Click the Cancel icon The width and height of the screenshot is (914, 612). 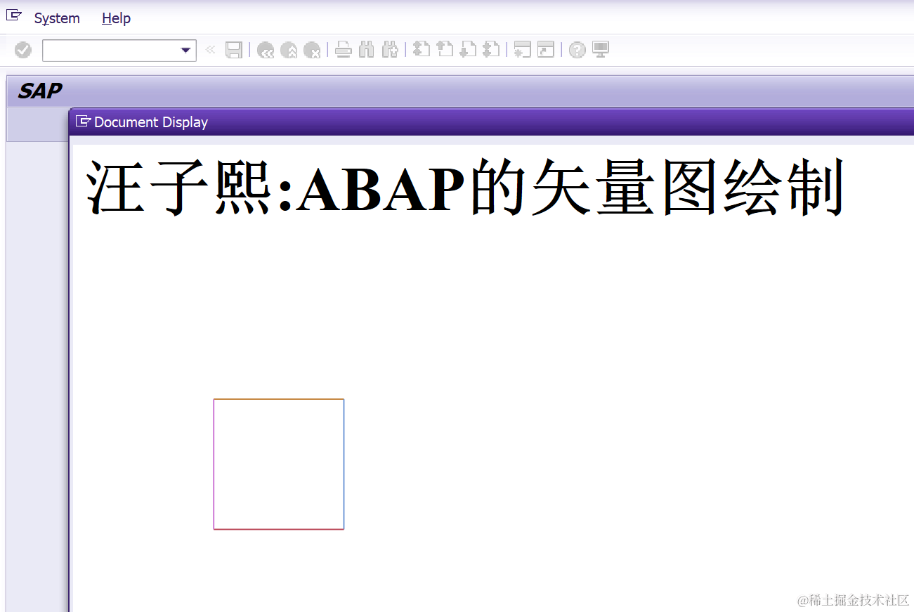pos(313,50)
